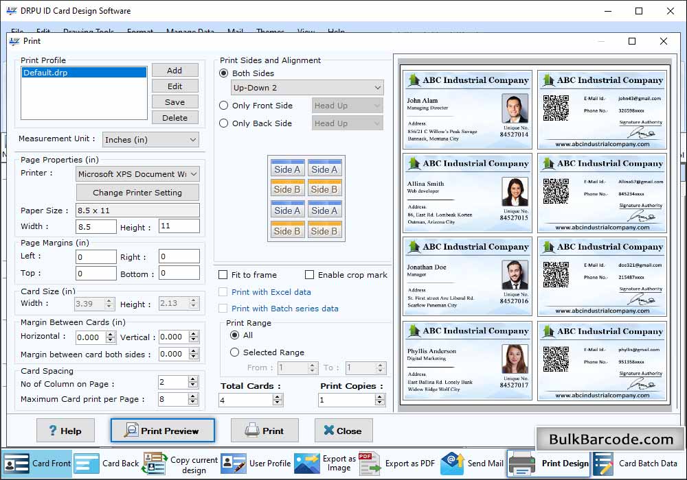Click the last Side B layout tile
Screen dimensions: 687x480
pos(324,230)
